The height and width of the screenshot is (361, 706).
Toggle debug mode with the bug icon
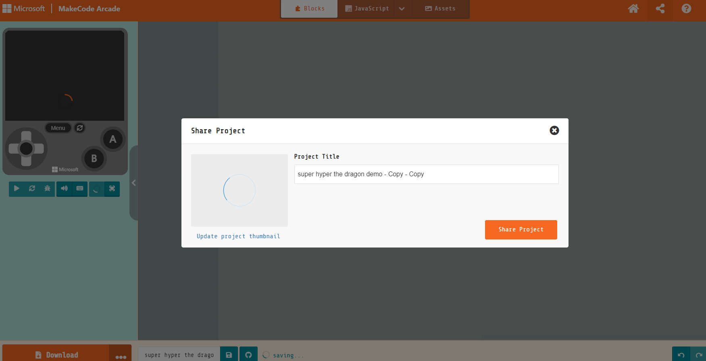coord(47,189)
